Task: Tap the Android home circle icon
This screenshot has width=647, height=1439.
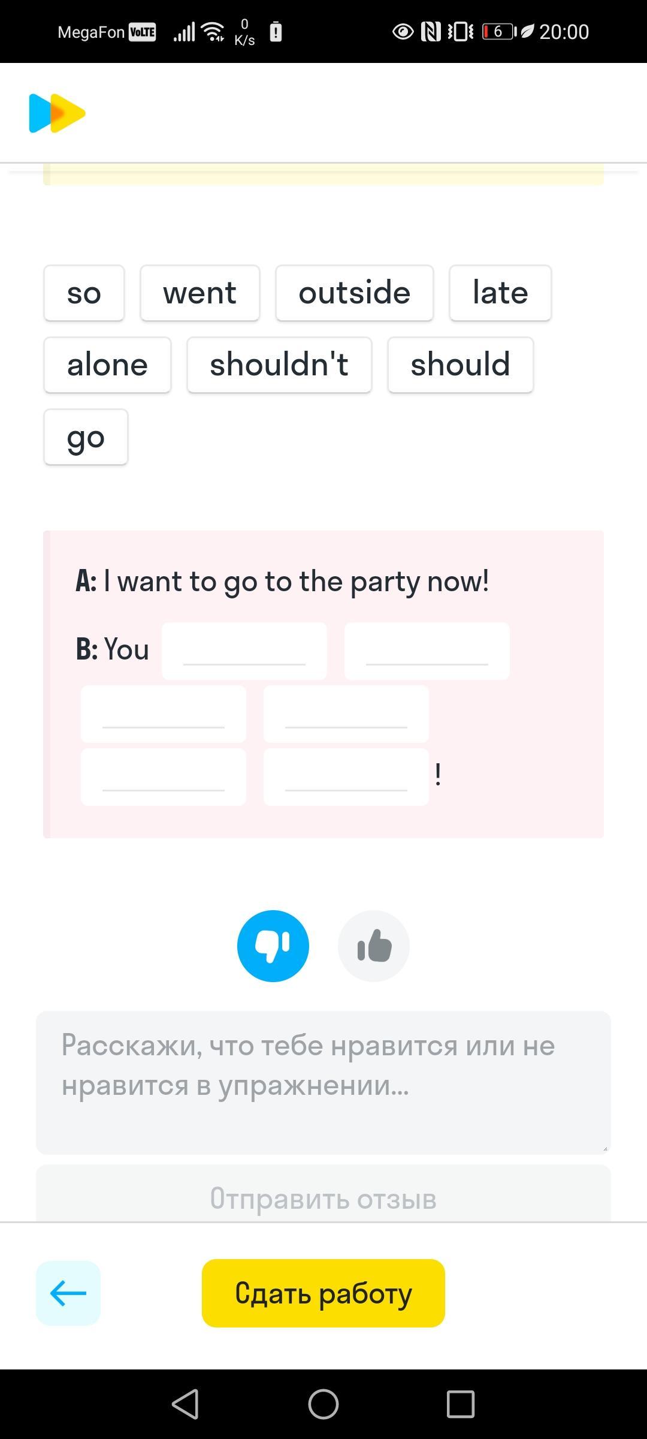Action: pos(323,1404)
